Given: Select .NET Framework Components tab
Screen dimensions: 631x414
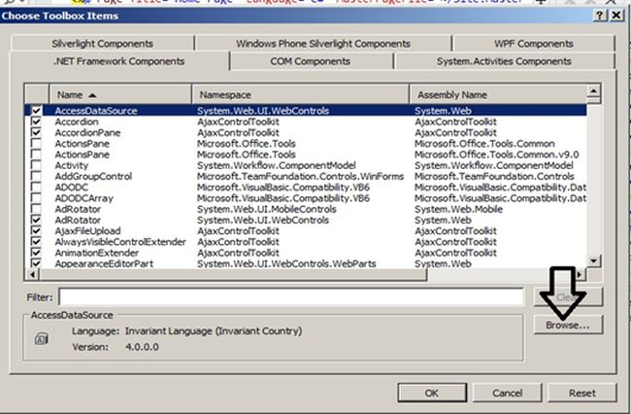Looking at the screenshot, I should [119, 61].
